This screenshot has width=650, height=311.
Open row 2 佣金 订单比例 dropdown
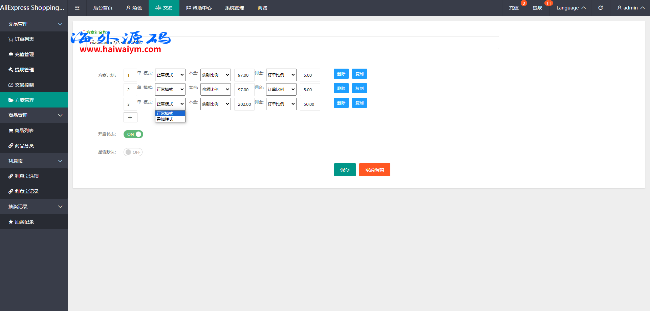(281, 90)
